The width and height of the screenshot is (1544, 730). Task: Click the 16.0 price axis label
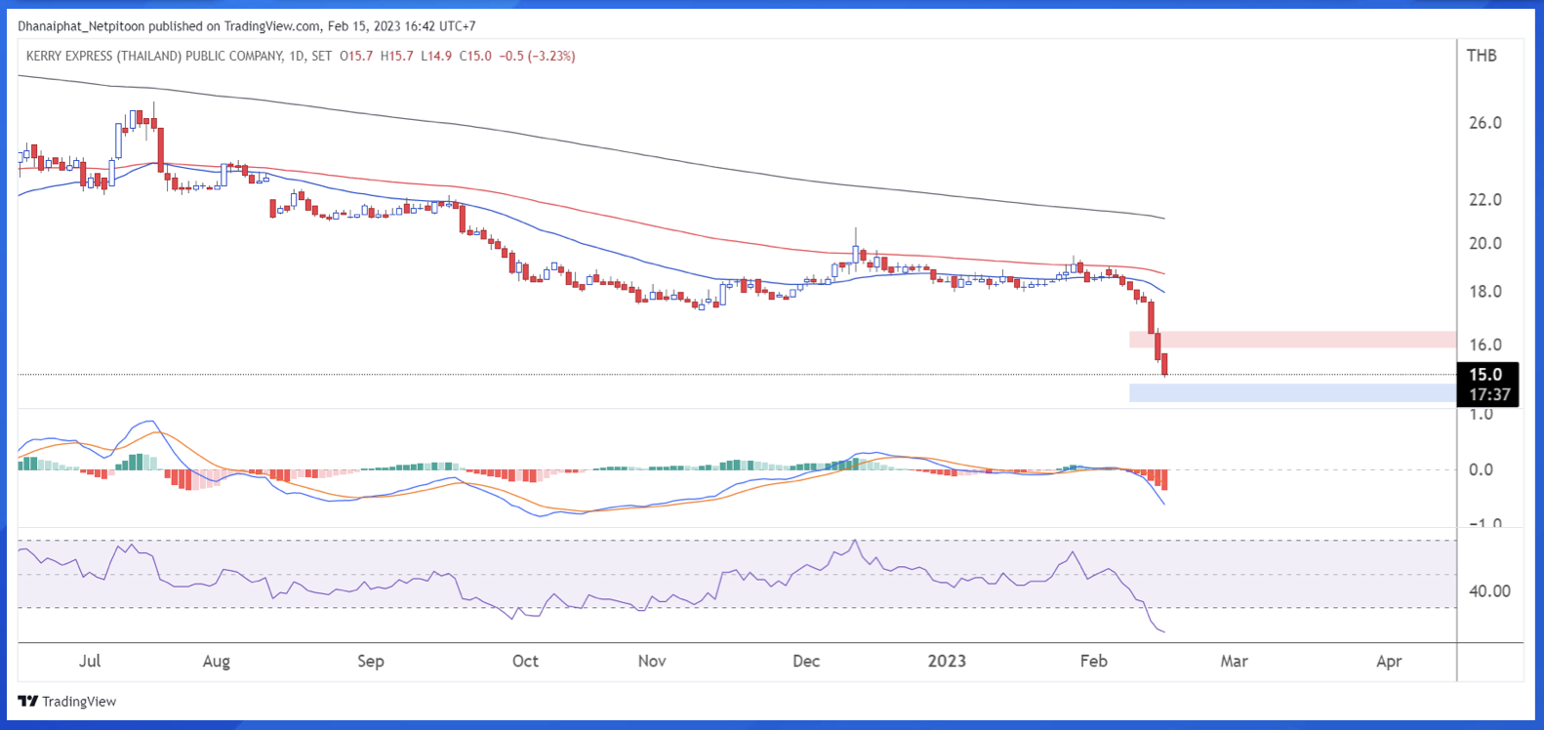point(1485,345)
